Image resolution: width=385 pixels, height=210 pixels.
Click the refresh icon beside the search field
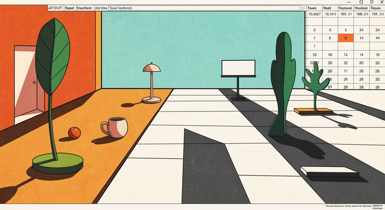pos(303,8)
